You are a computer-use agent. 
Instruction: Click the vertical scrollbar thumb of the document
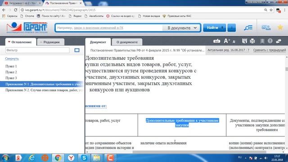287,69
